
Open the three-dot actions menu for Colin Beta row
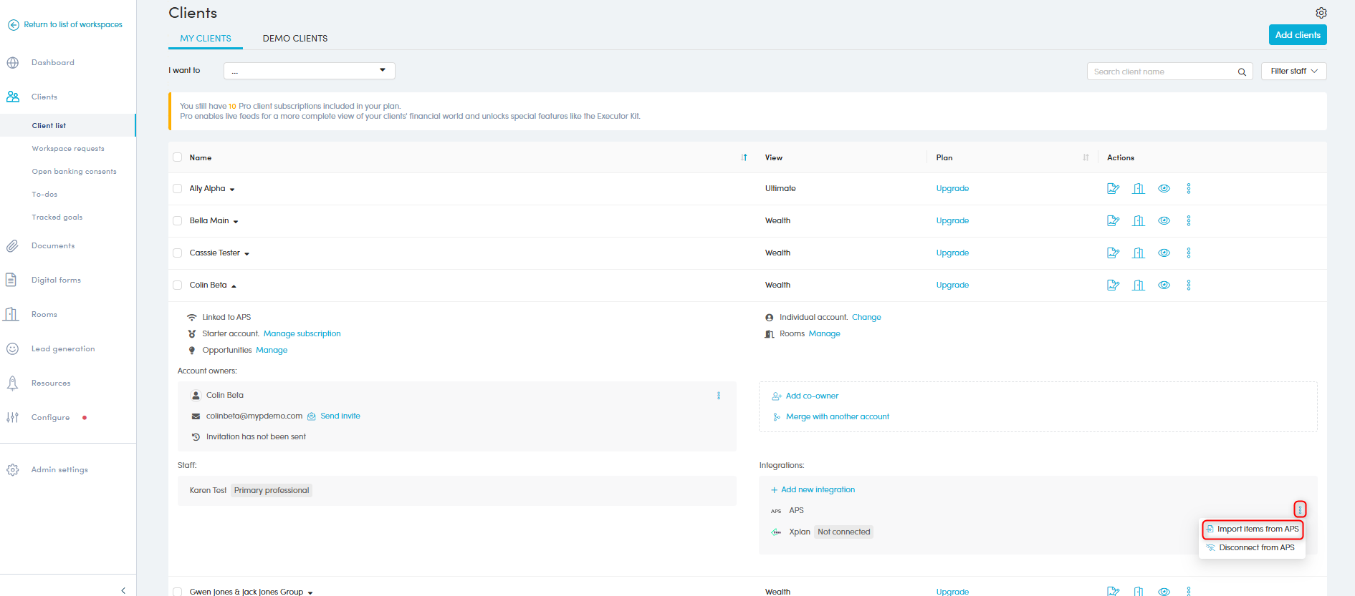click(x=1188, y=285)
